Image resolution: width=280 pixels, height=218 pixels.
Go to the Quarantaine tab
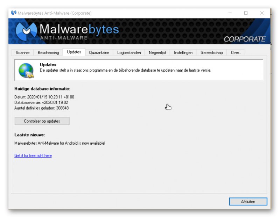coord(99,53)
